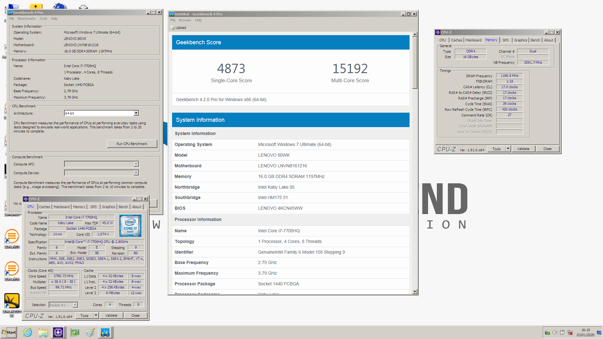Viewport: 603px width, 339px height.
Task: Expand the Socket #1 Selection dropdown
Action: [75, 305]
